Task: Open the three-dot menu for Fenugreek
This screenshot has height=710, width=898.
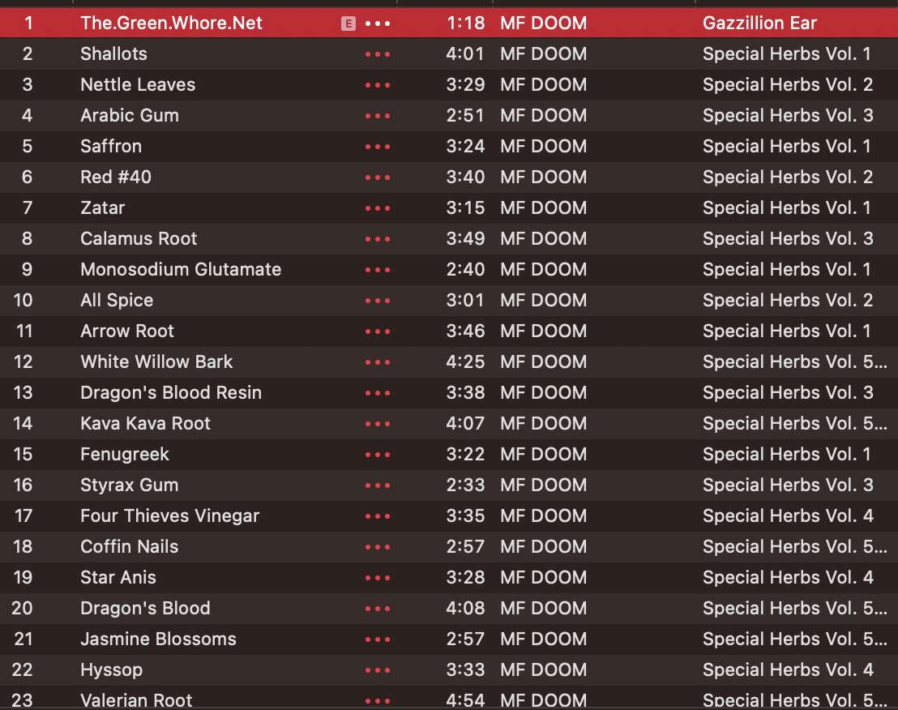Action: (378, 455)
